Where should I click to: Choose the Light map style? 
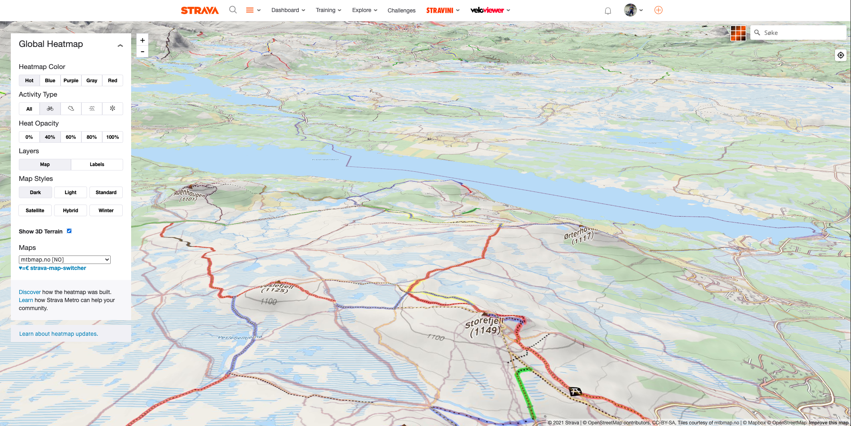pos(71,193)
